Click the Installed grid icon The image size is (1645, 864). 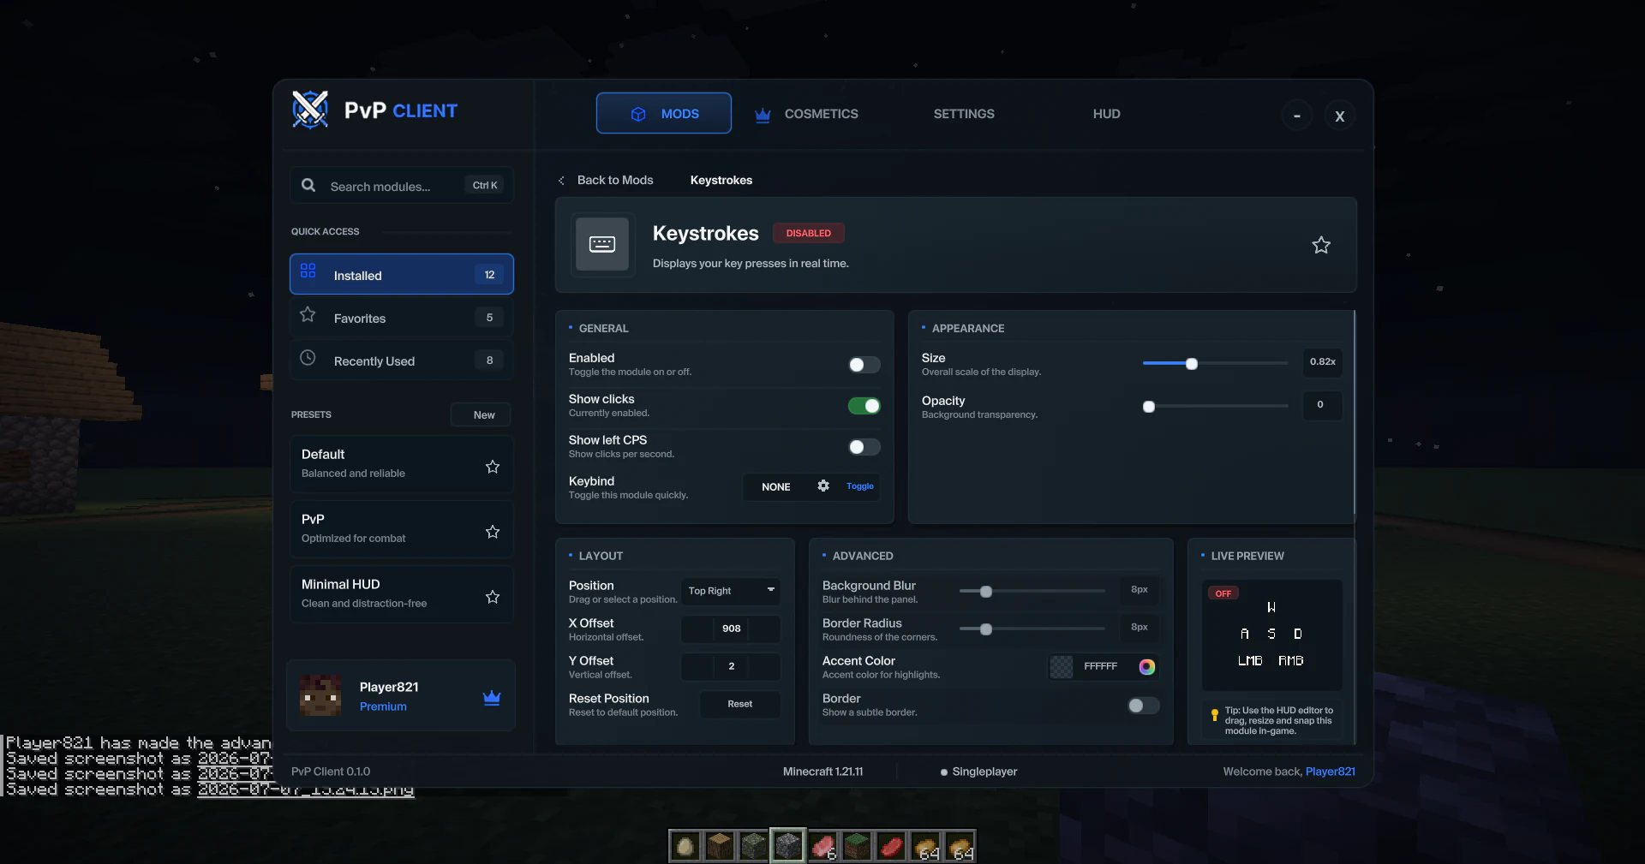[x=308, y=271]
